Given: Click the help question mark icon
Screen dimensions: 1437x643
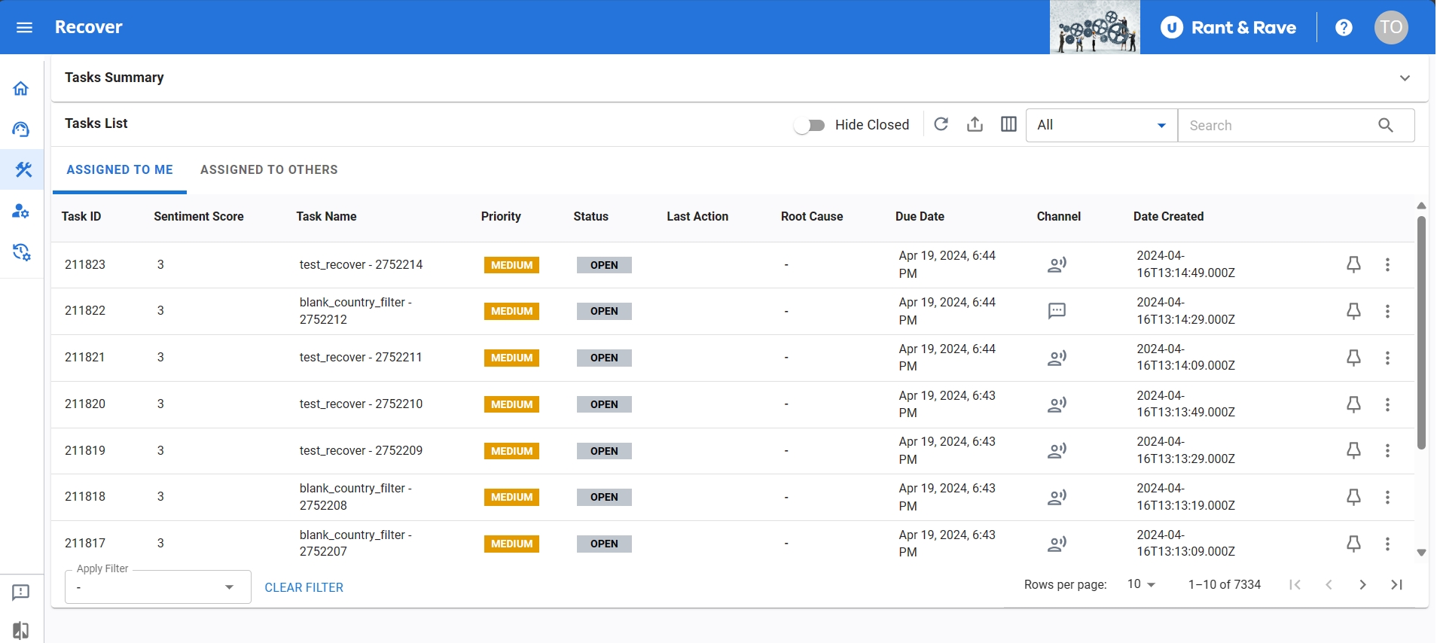Looking at the screenshot, I should (x=1344, y=28).
